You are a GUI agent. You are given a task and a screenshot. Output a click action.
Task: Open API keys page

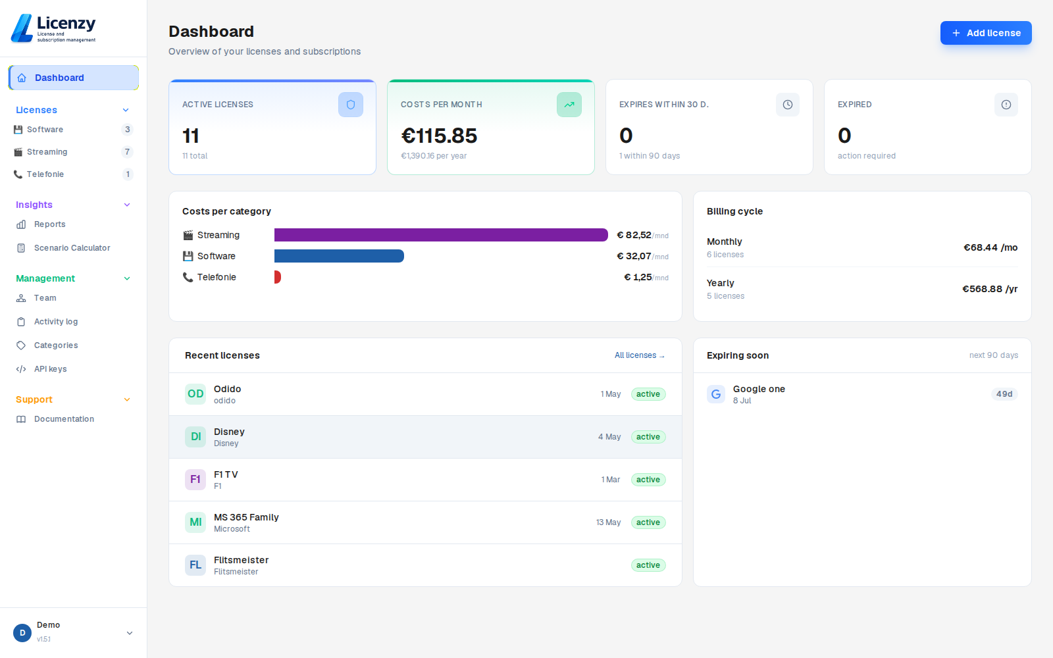[x=74, y=369]
